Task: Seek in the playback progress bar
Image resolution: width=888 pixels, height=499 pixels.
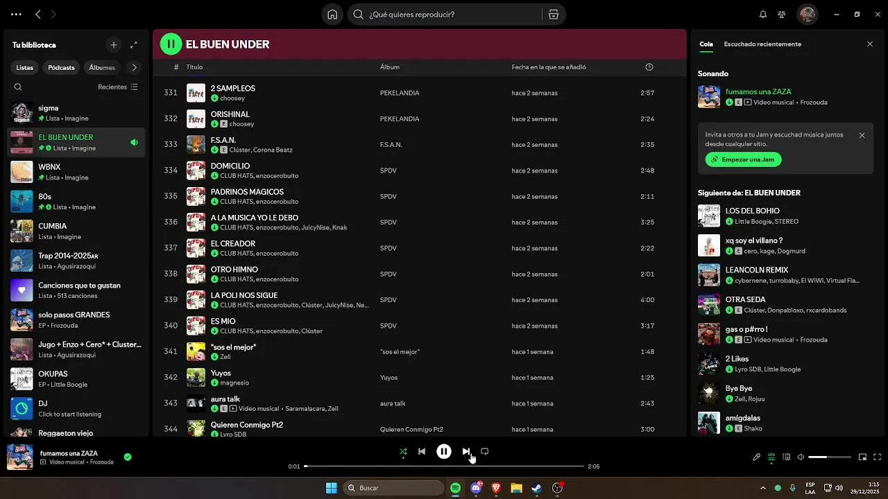Action: pyautogui.click(x=444, y=466)
